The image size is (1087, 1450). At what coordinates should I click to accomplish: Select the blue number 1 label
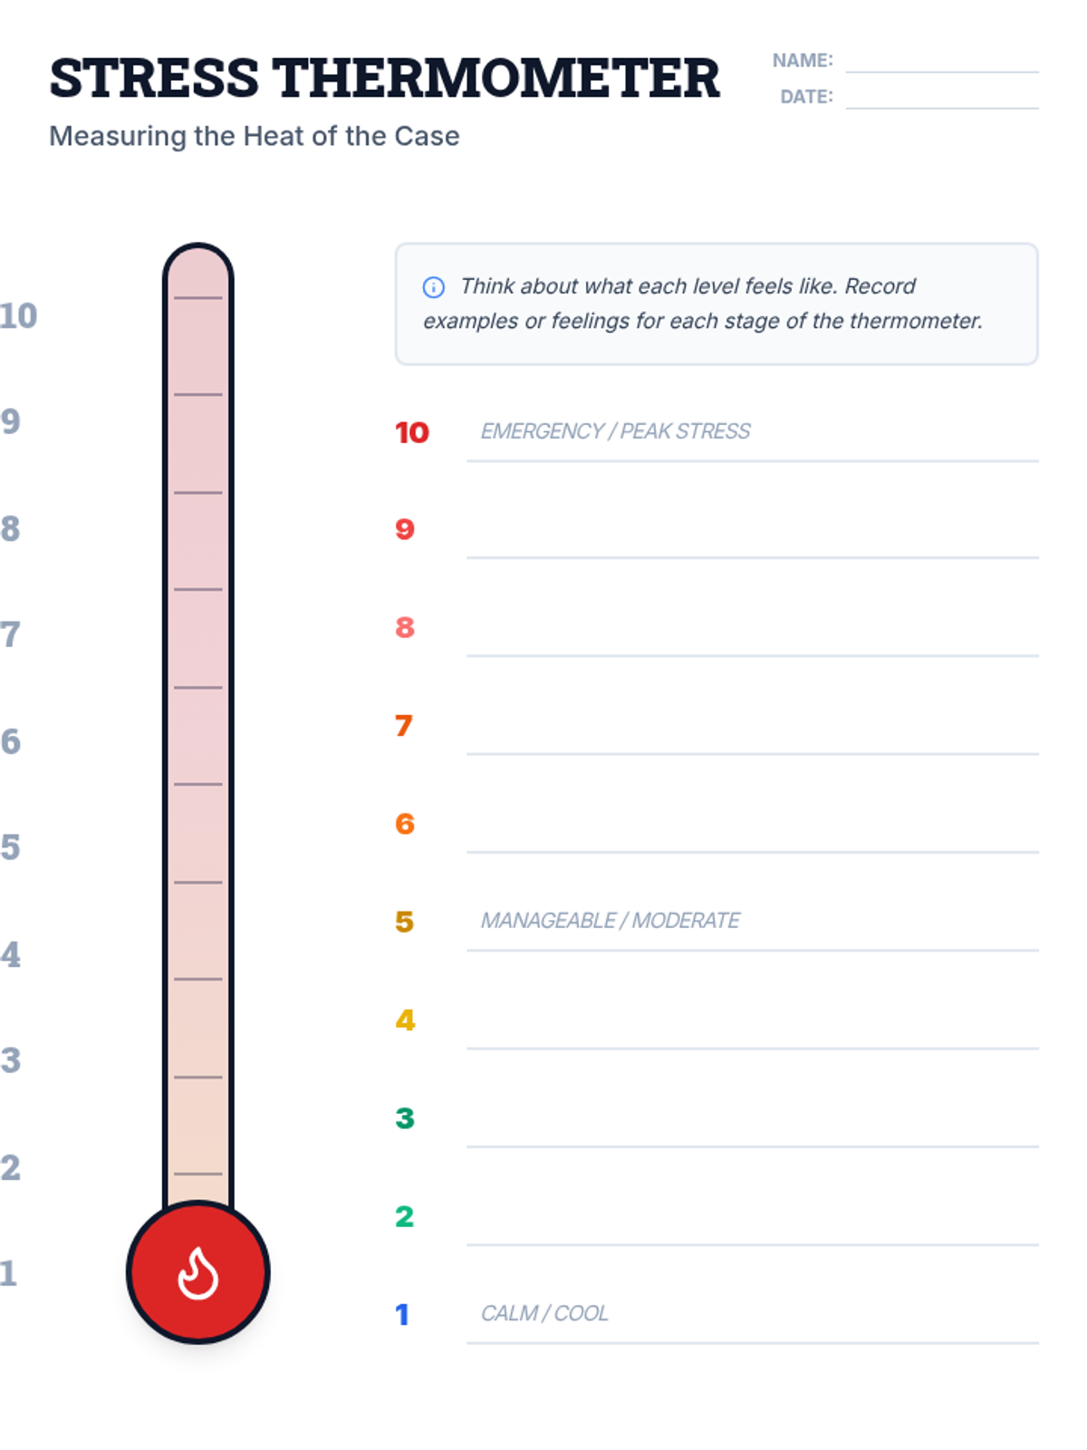click(403, 1315)
